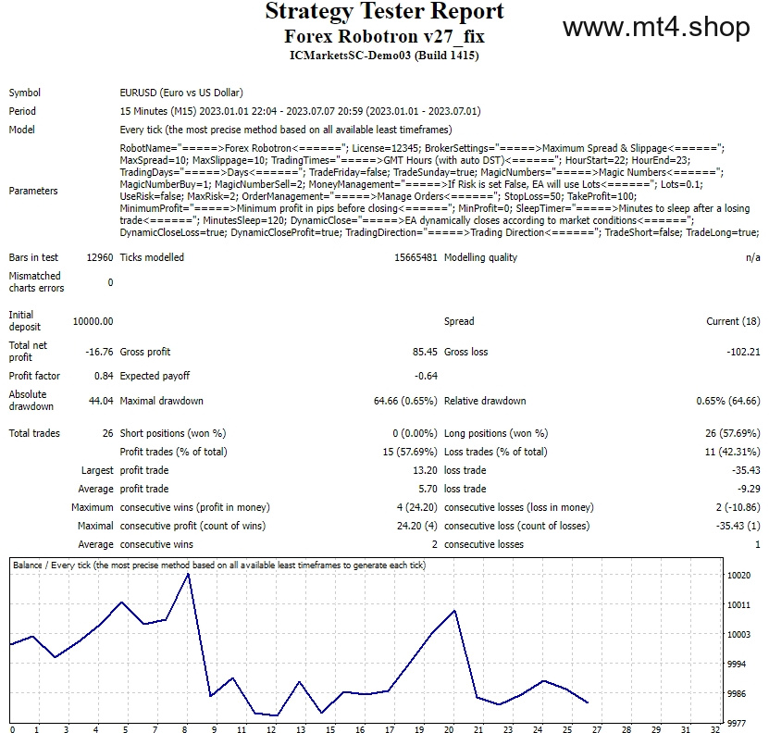This screenshot has width=769, height=733.
Task: Click Maximal drawdown value 64.66 (0.65%)
Action: 405,401
